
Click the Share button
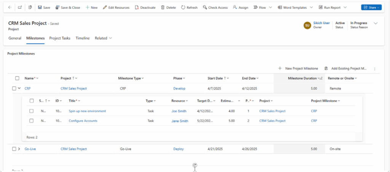[x=371, y=7]
